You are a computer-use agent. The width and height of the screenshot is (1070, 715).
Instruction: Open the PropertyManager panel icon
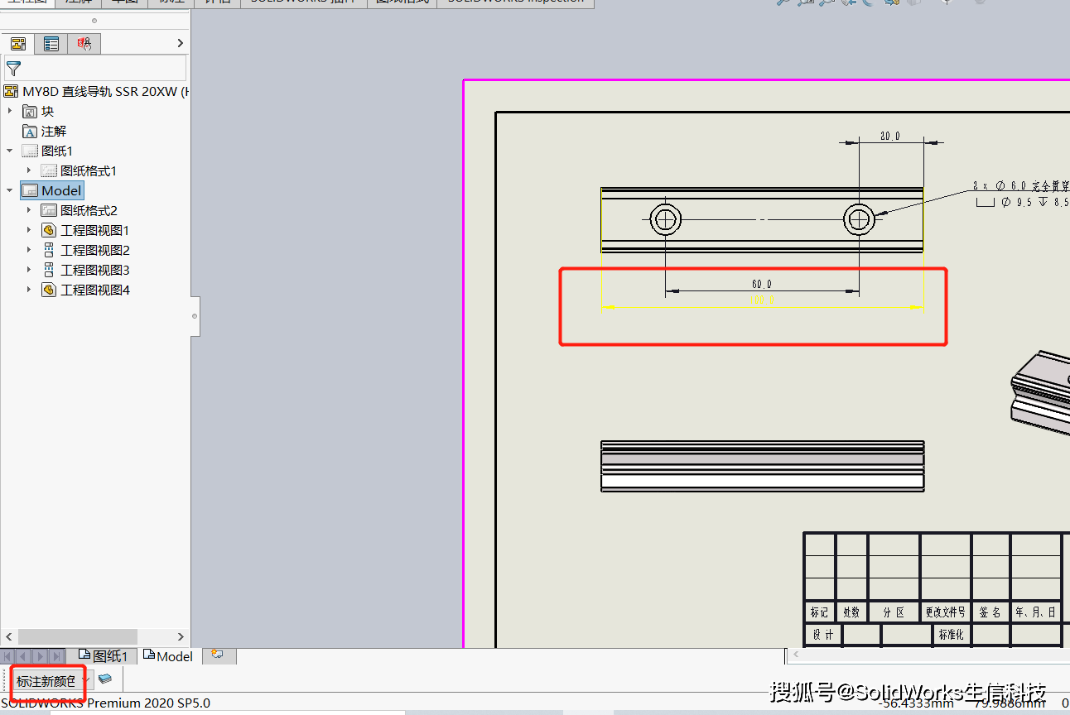[x=51, y=43]
